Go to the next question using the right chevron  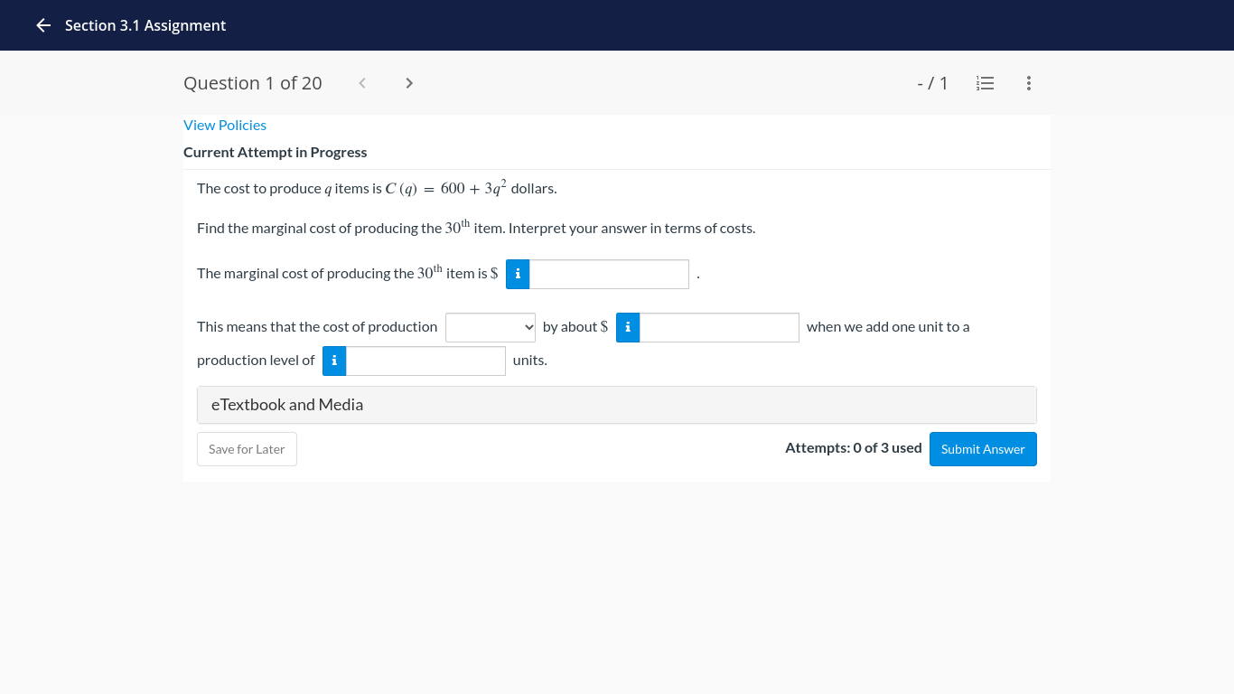pyautogui.click(x=408, y=82)
